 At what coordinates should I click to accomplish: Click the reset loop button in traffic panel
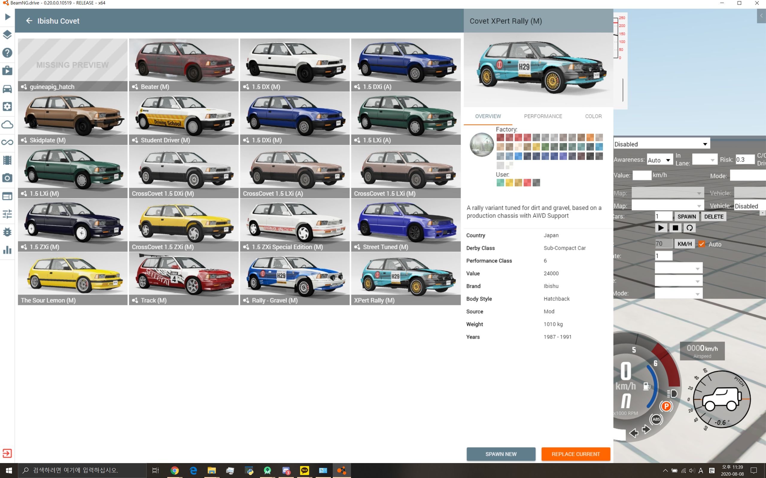(689, 228)
